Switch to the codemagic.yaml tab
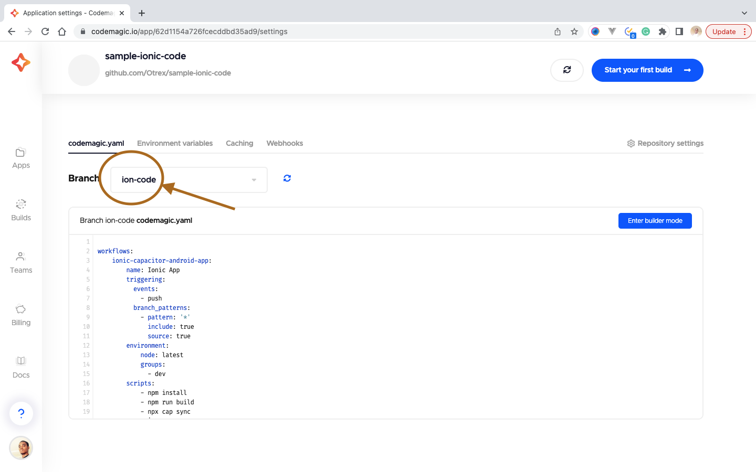 coord(96,143)
